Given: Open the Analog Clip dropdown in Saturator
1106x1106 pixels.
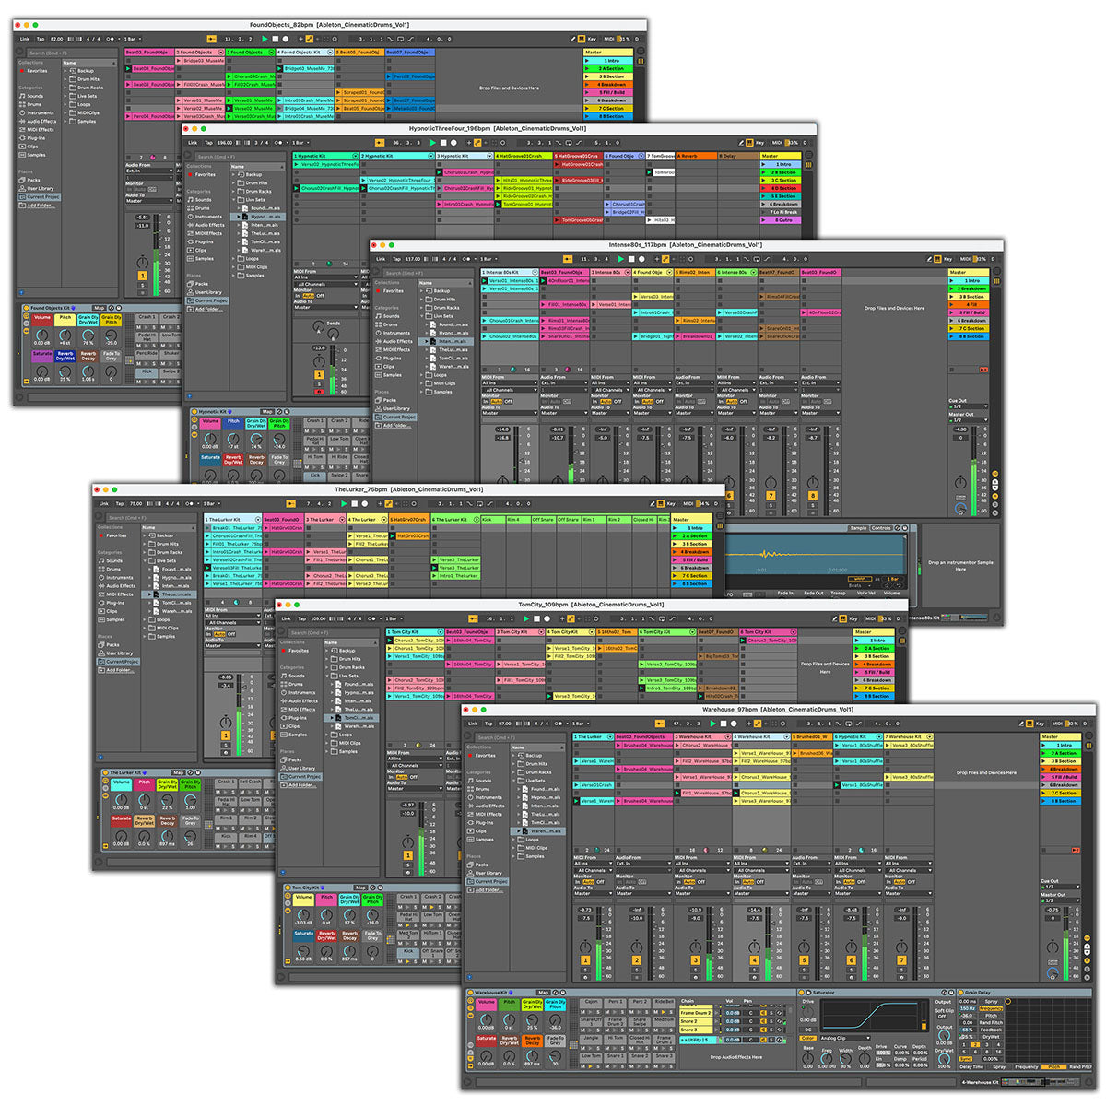Looking at the screenshot, I should pyautogui.click(x=845, y=1039).
